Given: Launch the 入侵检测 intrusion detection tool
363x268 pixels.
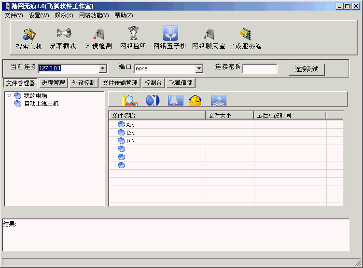Looking at the screenshot, I should click(98, 34).
